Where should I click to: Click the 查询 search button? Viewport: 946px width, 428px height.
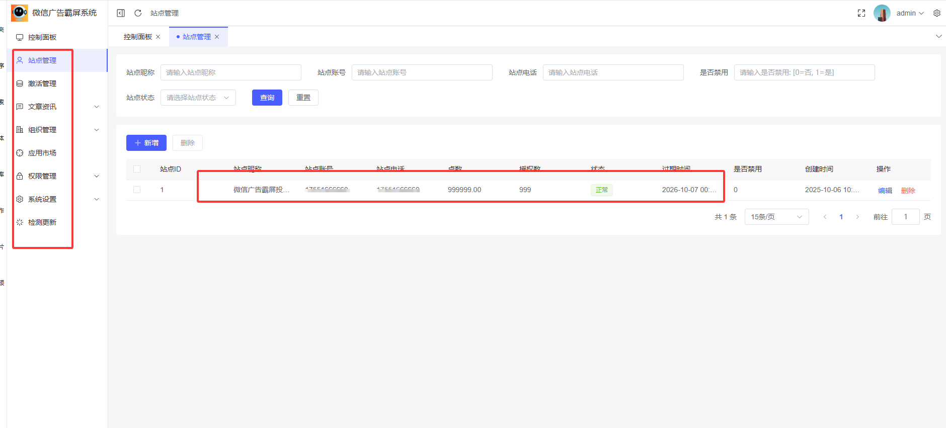tap(267, 98)
